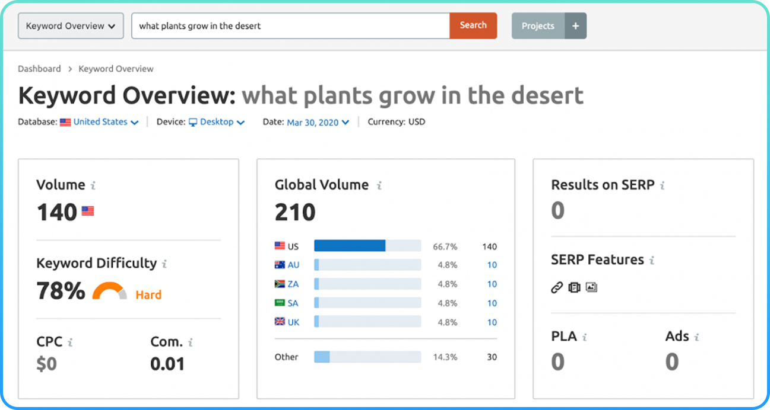
Task: Go to Dashboard in the breadcrumb
Action: 39,69
